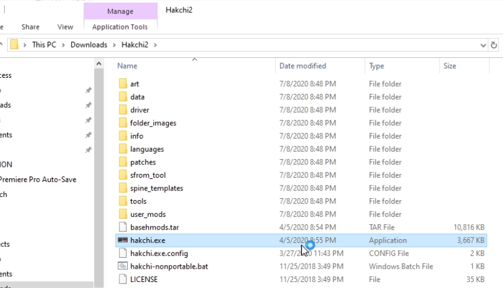Screen dimensions: 503x288
Task: Click the info folder icon
Action: point(122,136)
